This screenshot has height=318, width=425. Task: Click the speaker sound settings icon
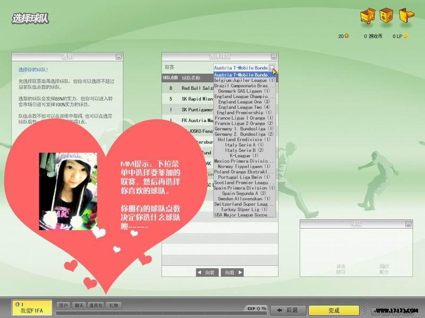[387, 16]
